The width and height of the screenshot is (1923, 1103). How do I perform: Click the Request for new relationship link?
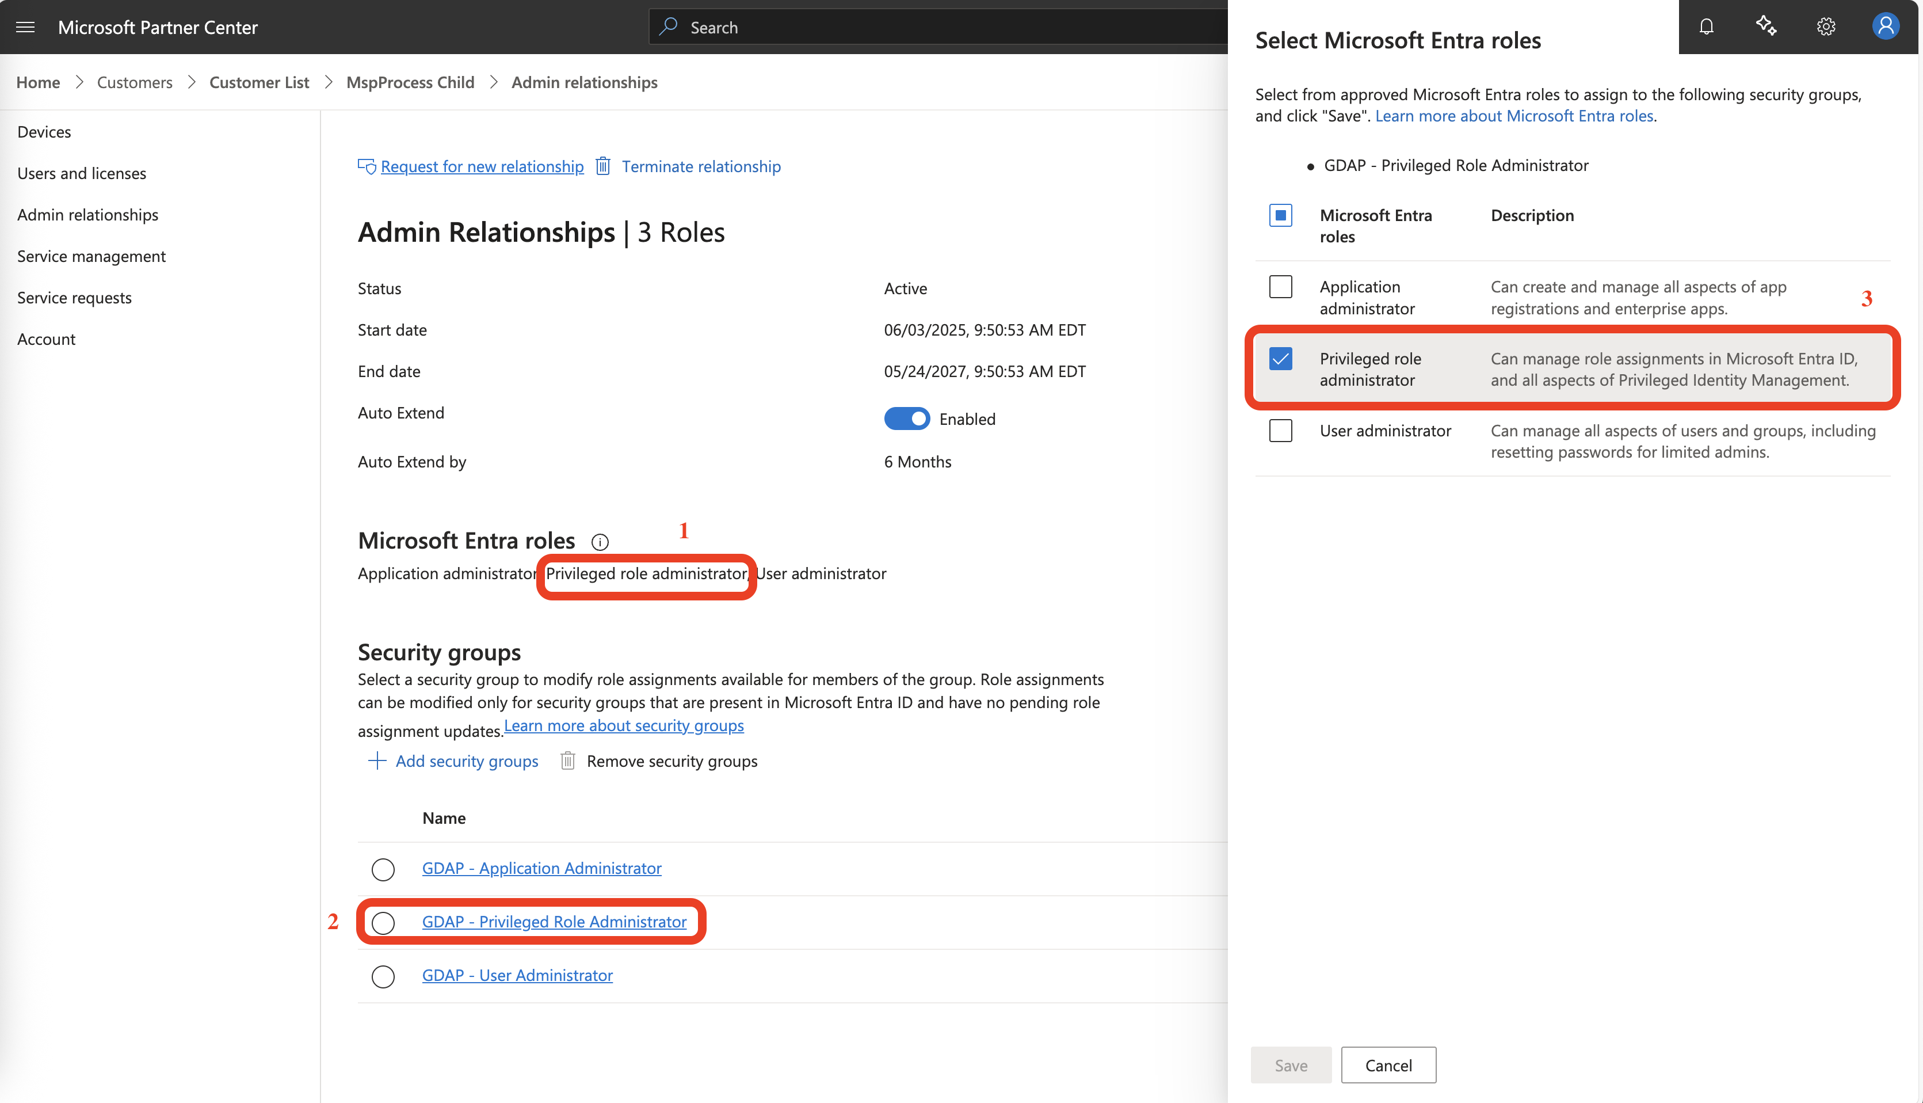[x=482, y=166]
